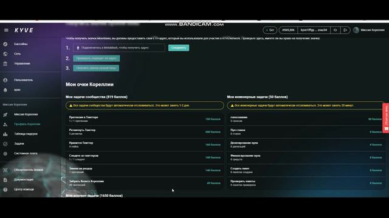Open the hamburger menu next to KYVE
The width and height of the screenshot is (389, 218).
[x=6, y=30]
